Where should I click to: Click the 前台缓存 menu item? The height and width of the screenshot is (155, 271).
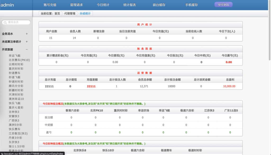[x=159, y=5]
